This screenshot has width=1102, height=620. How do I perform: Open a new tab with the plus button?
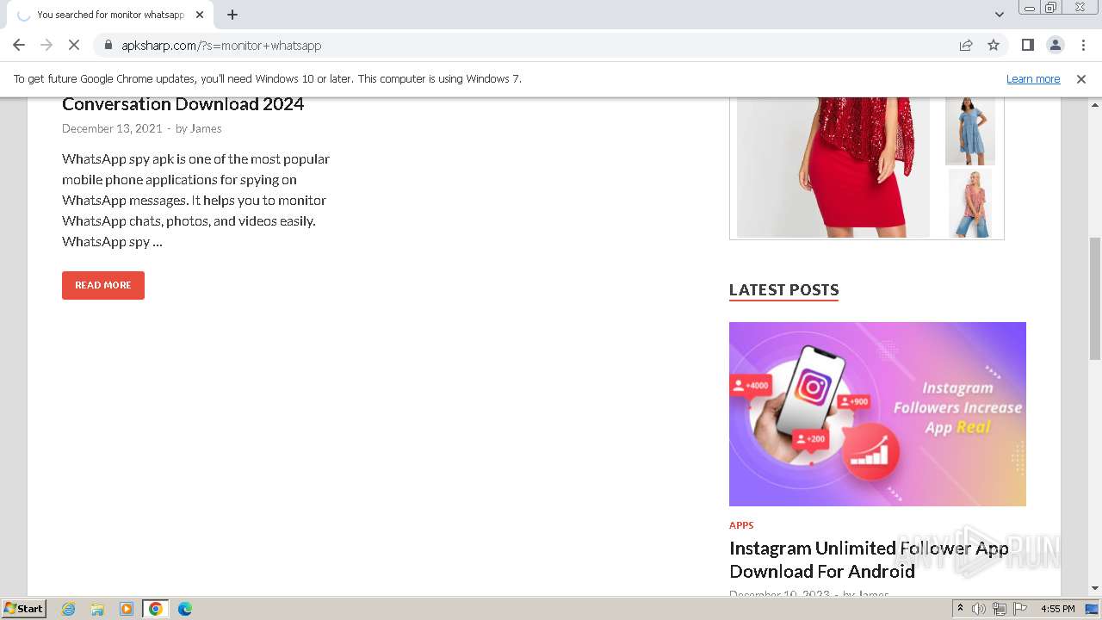[x=232, y=15]
